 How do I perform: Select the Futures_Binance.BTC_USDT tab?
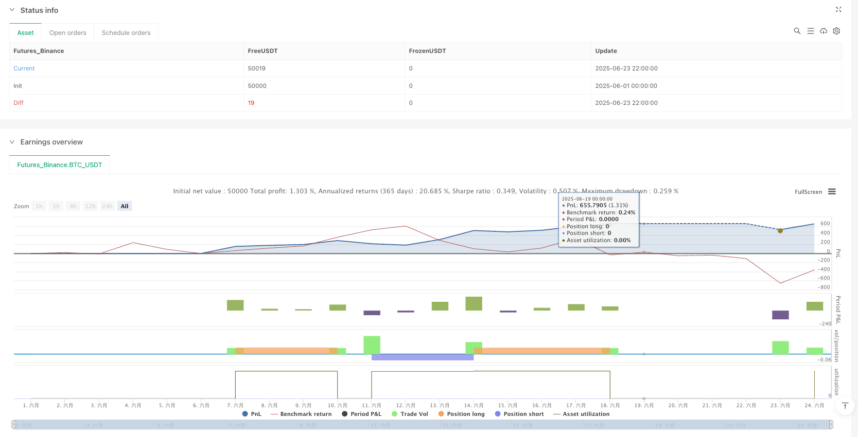point(60,165)
